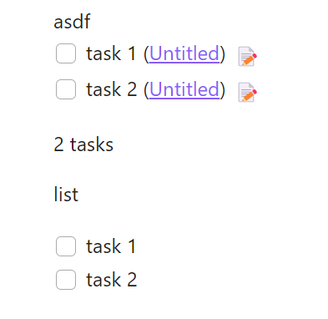
Task: Click closing parenthesis after task 1's Untitled link
Action: (222, 54)
